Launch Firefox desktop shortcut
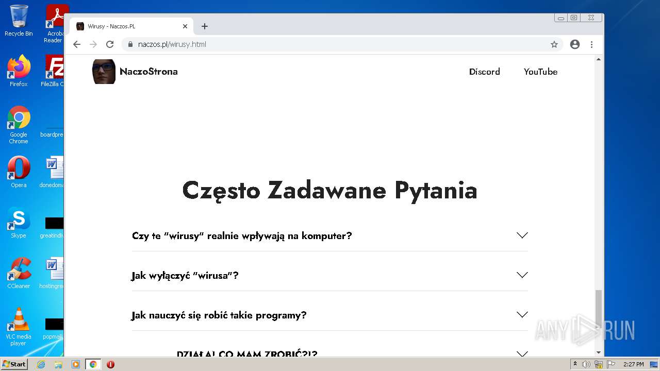This screenshot has width=660, height=371. pos(19,71)
